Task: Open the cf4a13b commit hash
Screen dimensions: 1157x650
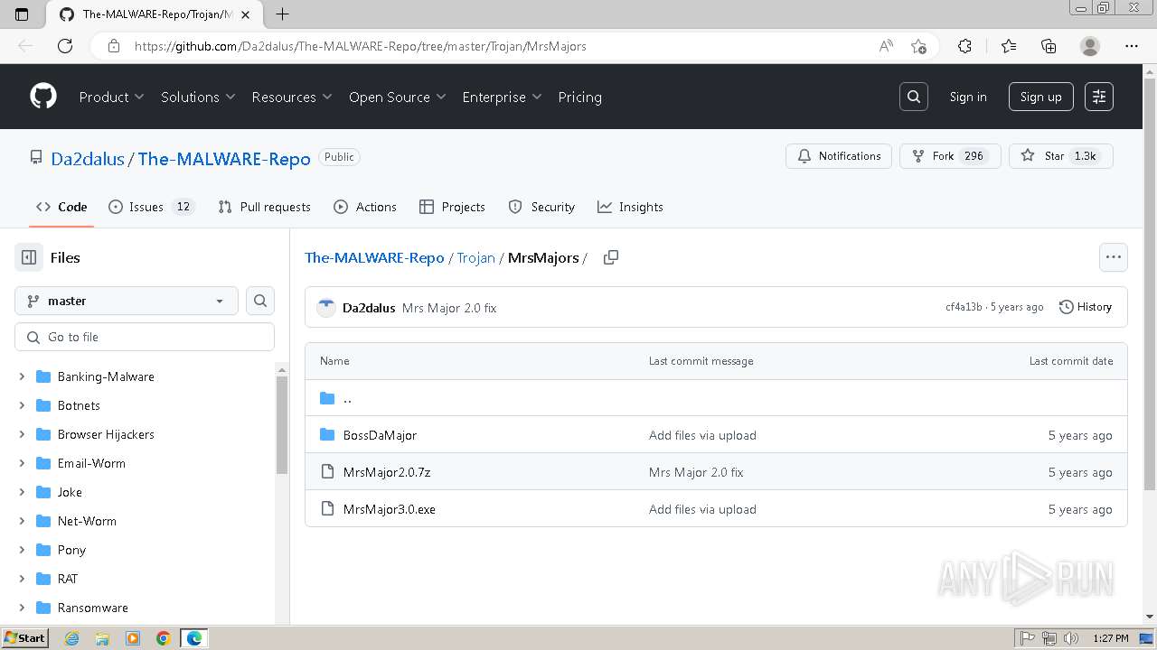Action: (964, 307)
